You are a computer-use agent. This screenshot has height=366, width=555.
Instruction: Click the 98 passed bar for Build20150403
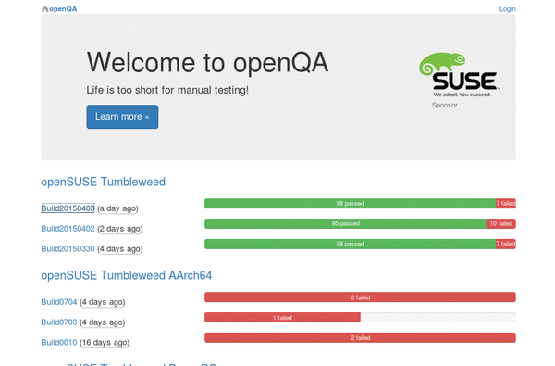click(x=350, y=204)
